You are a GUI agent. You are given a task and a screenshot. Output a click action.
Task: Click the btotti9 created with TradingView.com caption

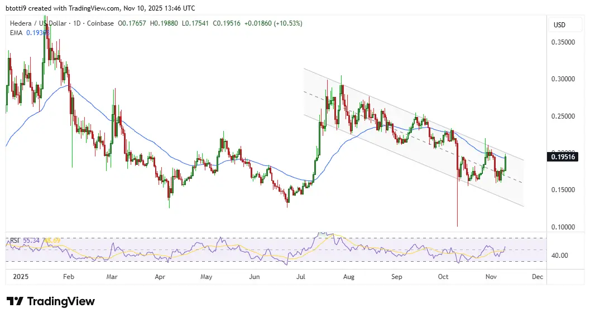100,8
